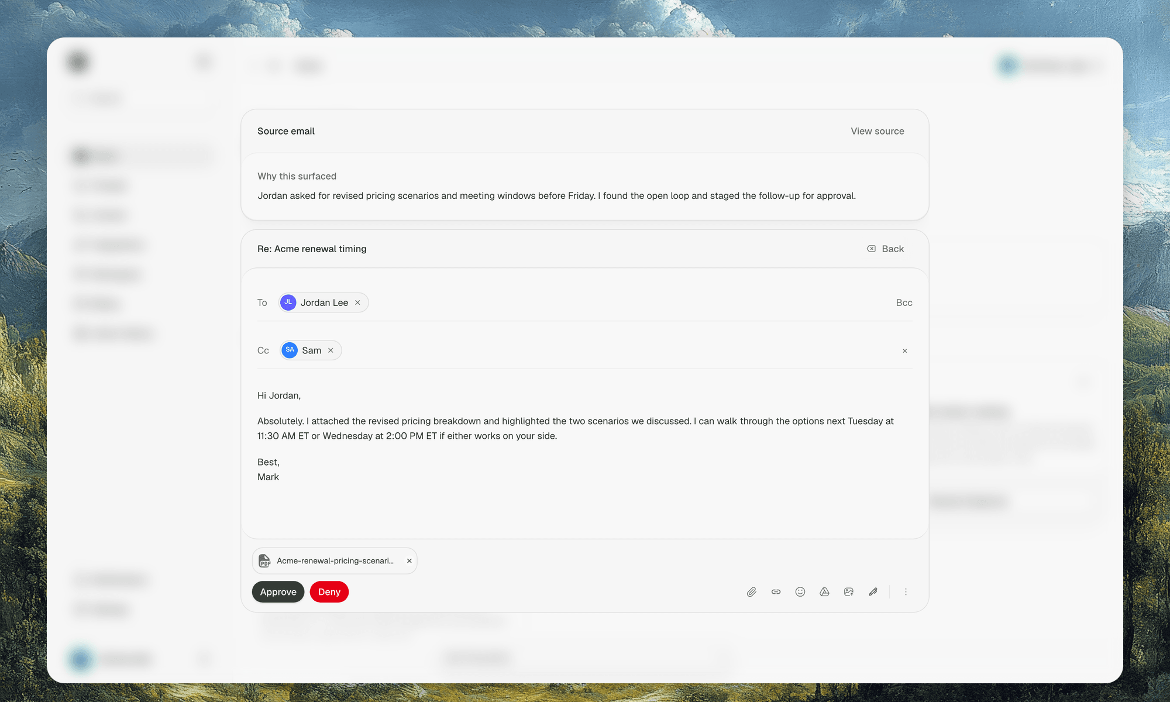The width and height of the screenshot is (1170, 702).
Task: Open the more options three-dot menu
Action: click(x=906, y=592)
